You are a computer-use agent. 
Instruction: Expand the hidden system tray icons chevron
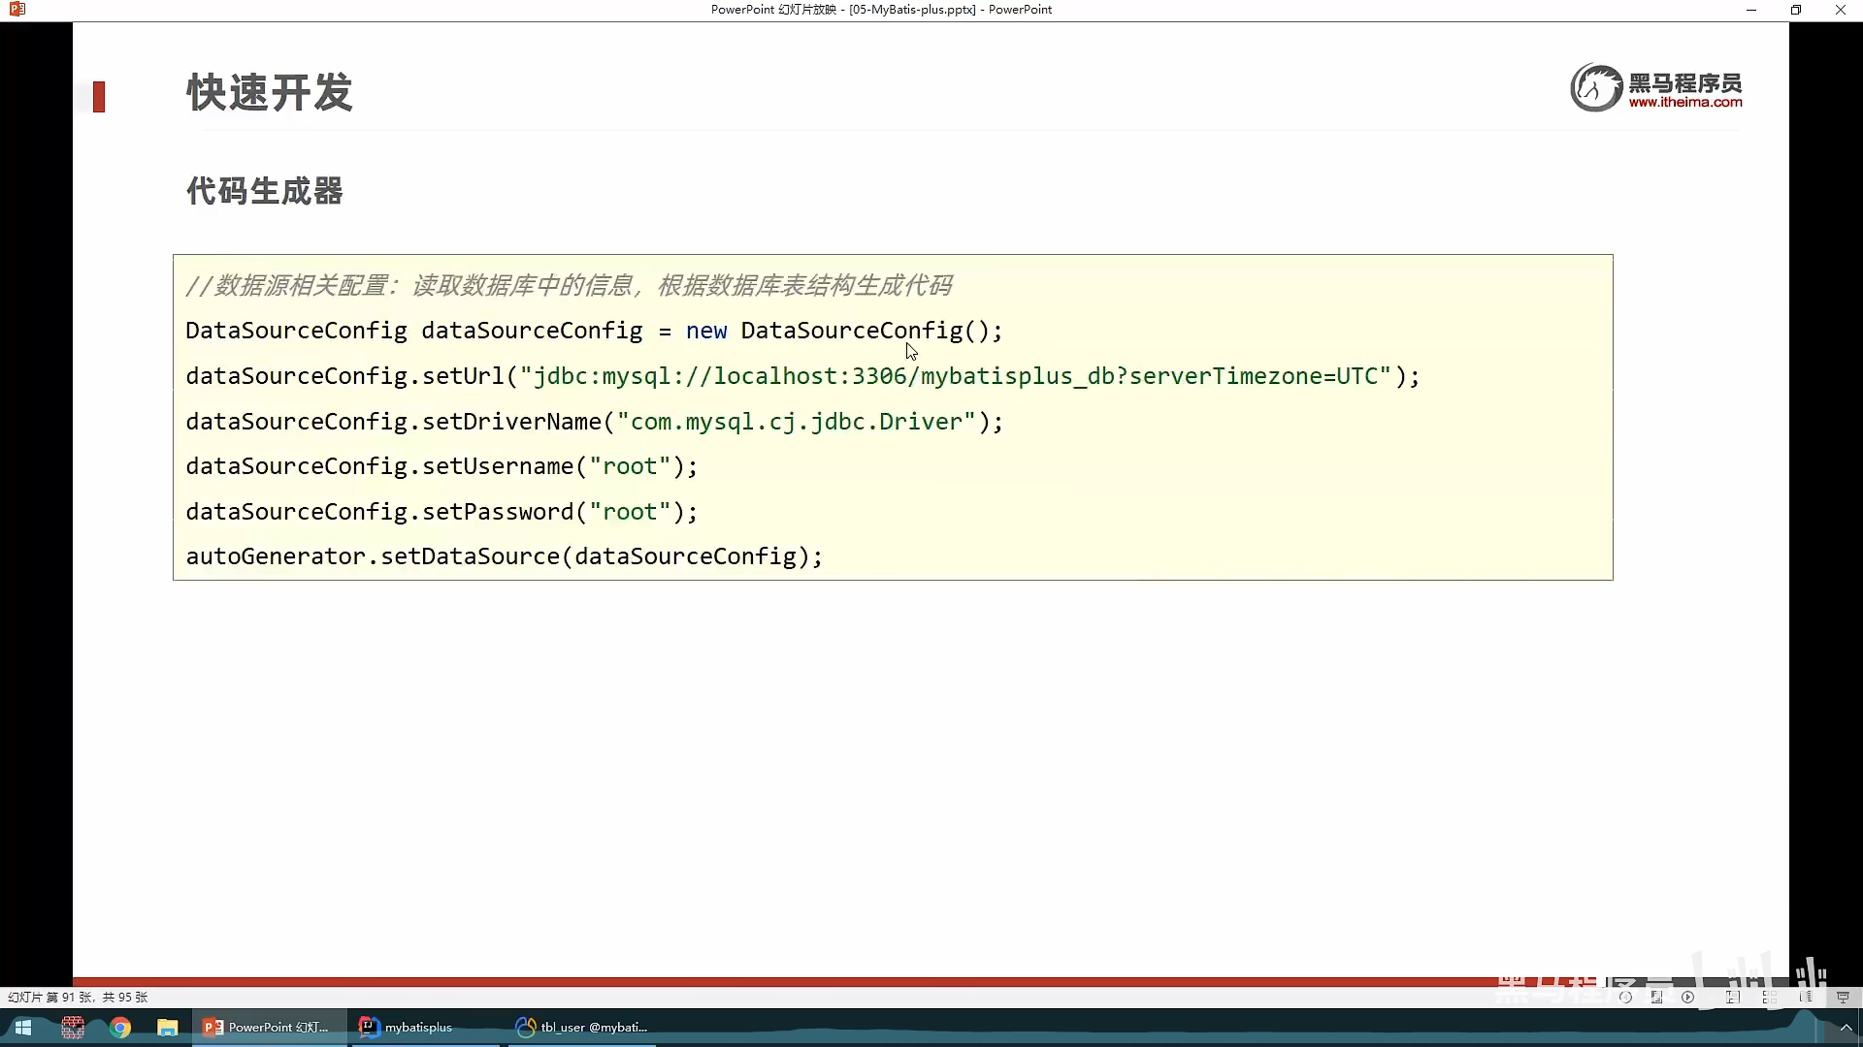(1846, 1028)
